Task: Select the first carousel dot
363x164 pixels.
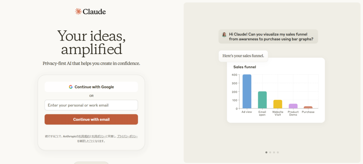Action: pos(266,152)
